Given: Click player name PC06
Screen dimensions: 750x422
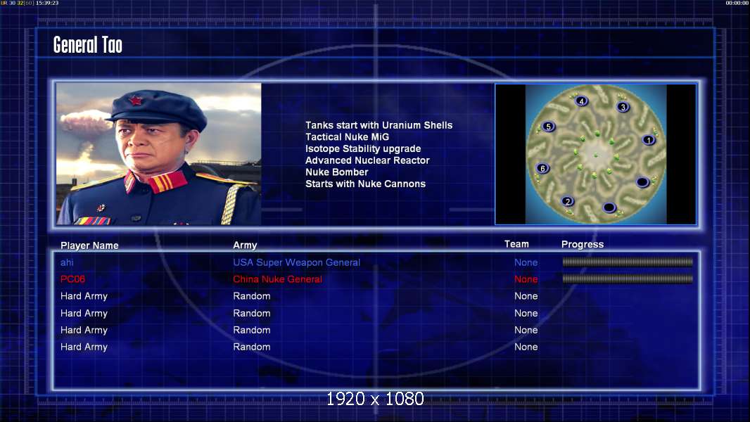Looking at the screenshot, I should 72,279.
